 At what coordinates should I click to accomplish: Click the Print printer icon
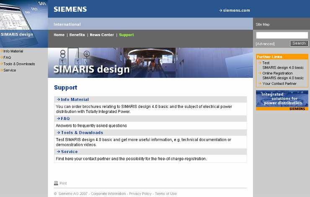click(x=56, y=183)
